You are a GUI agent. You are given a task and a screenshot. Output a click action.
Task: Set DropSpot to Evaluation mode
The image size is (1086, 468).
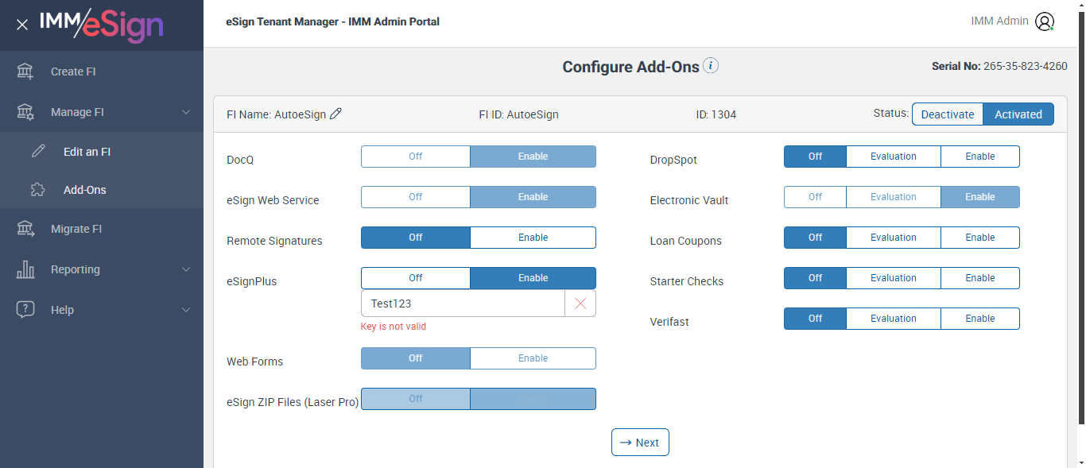(893, 157)
